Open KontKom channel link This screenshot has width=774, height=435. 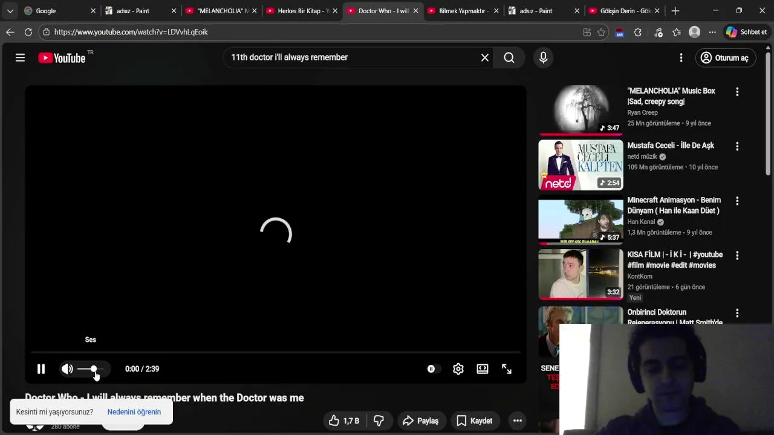pyautogui.click(x=640, y=276)
